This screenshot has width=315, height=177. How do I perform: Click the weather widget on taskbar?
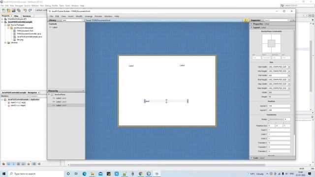(255, 174)
